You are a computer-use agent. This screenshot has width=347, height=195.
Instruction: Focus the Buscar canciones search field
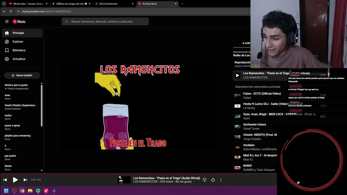point(105,22)
